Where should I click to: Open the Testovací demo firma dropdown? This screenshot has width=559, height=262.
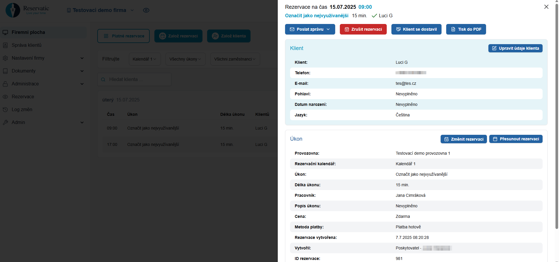pyautogui.click(x=100, y=10)
